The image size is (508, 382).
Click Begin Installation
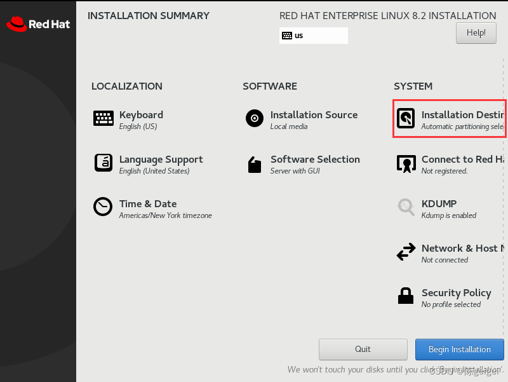[x=459, y=349]
